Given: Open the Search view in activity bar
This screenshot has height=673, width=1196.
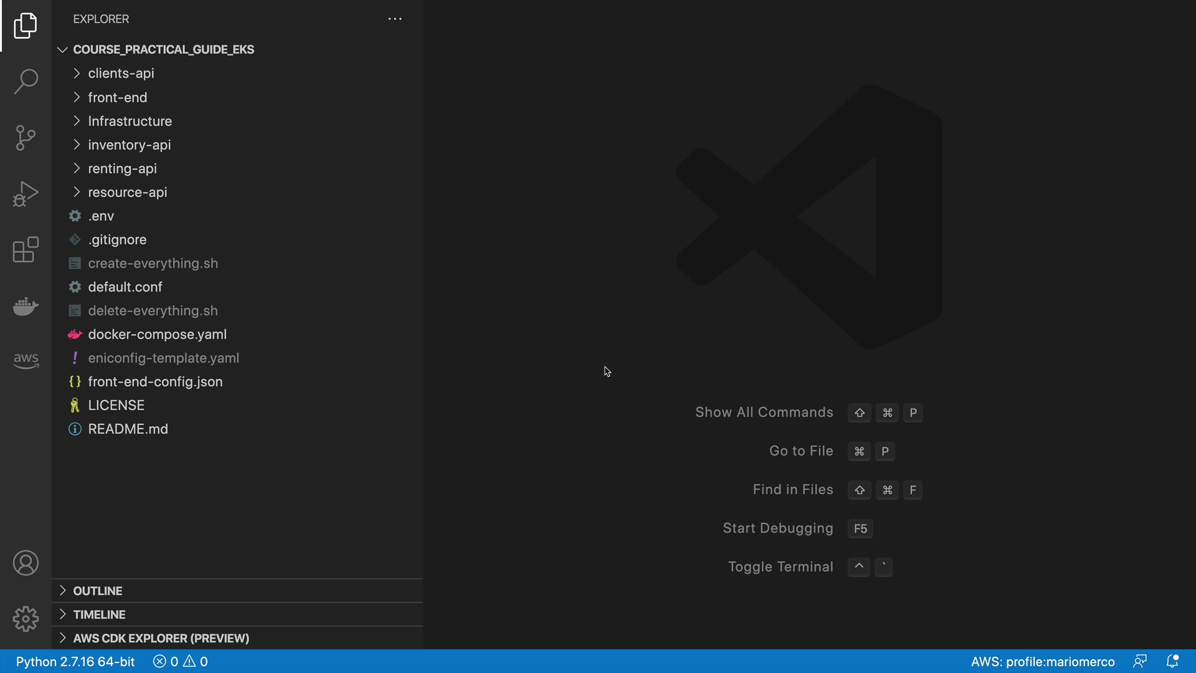Looking at the screenshot, I should tap(26, 82).
